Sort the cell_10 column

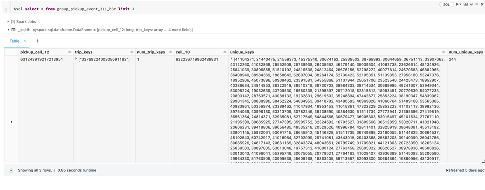[x=223, y=52]
